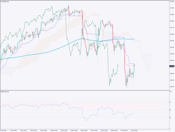Select the last green candlestick on chart
The width and height of the screenshot is (175, 132).
tap(134, 68)
